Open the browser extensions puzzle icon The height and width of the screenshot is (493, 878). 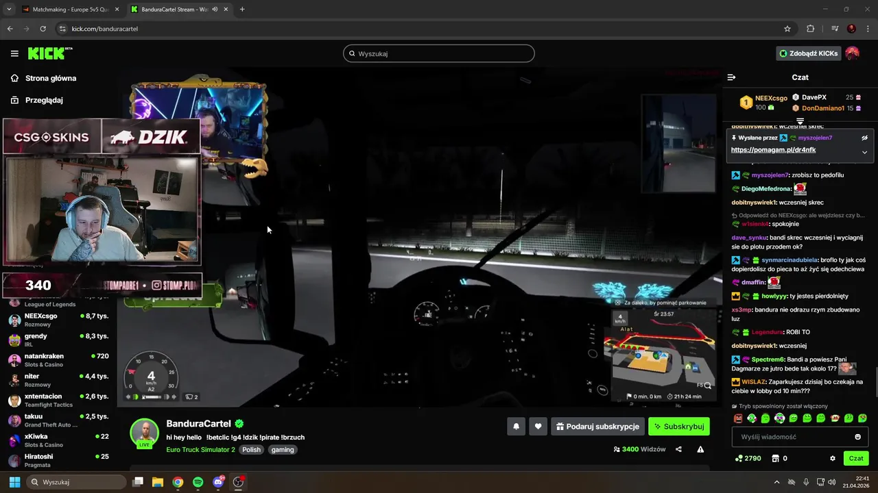coord(811,29)
